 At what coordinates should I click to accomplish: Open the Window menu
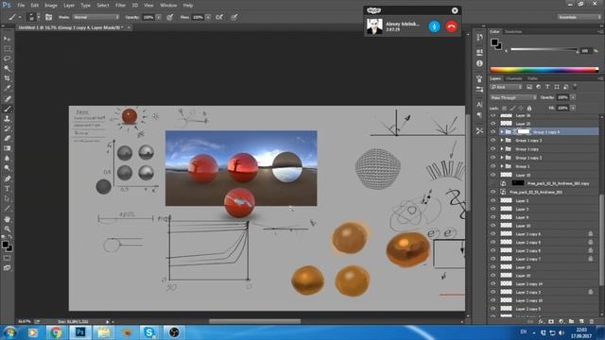click(x=168, y=6)
